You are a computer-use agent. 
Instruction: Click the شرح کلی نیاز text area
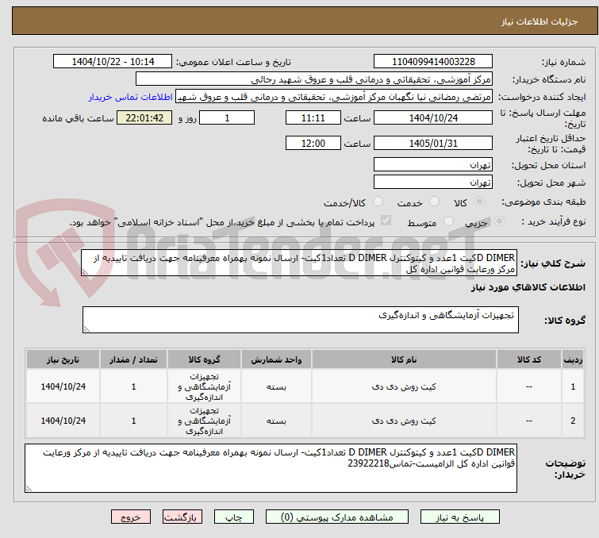click(299, 263)
